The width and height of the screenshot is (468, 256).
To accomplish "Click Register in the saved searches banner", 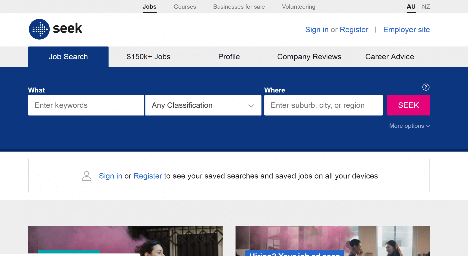I will tap(148, 176).
